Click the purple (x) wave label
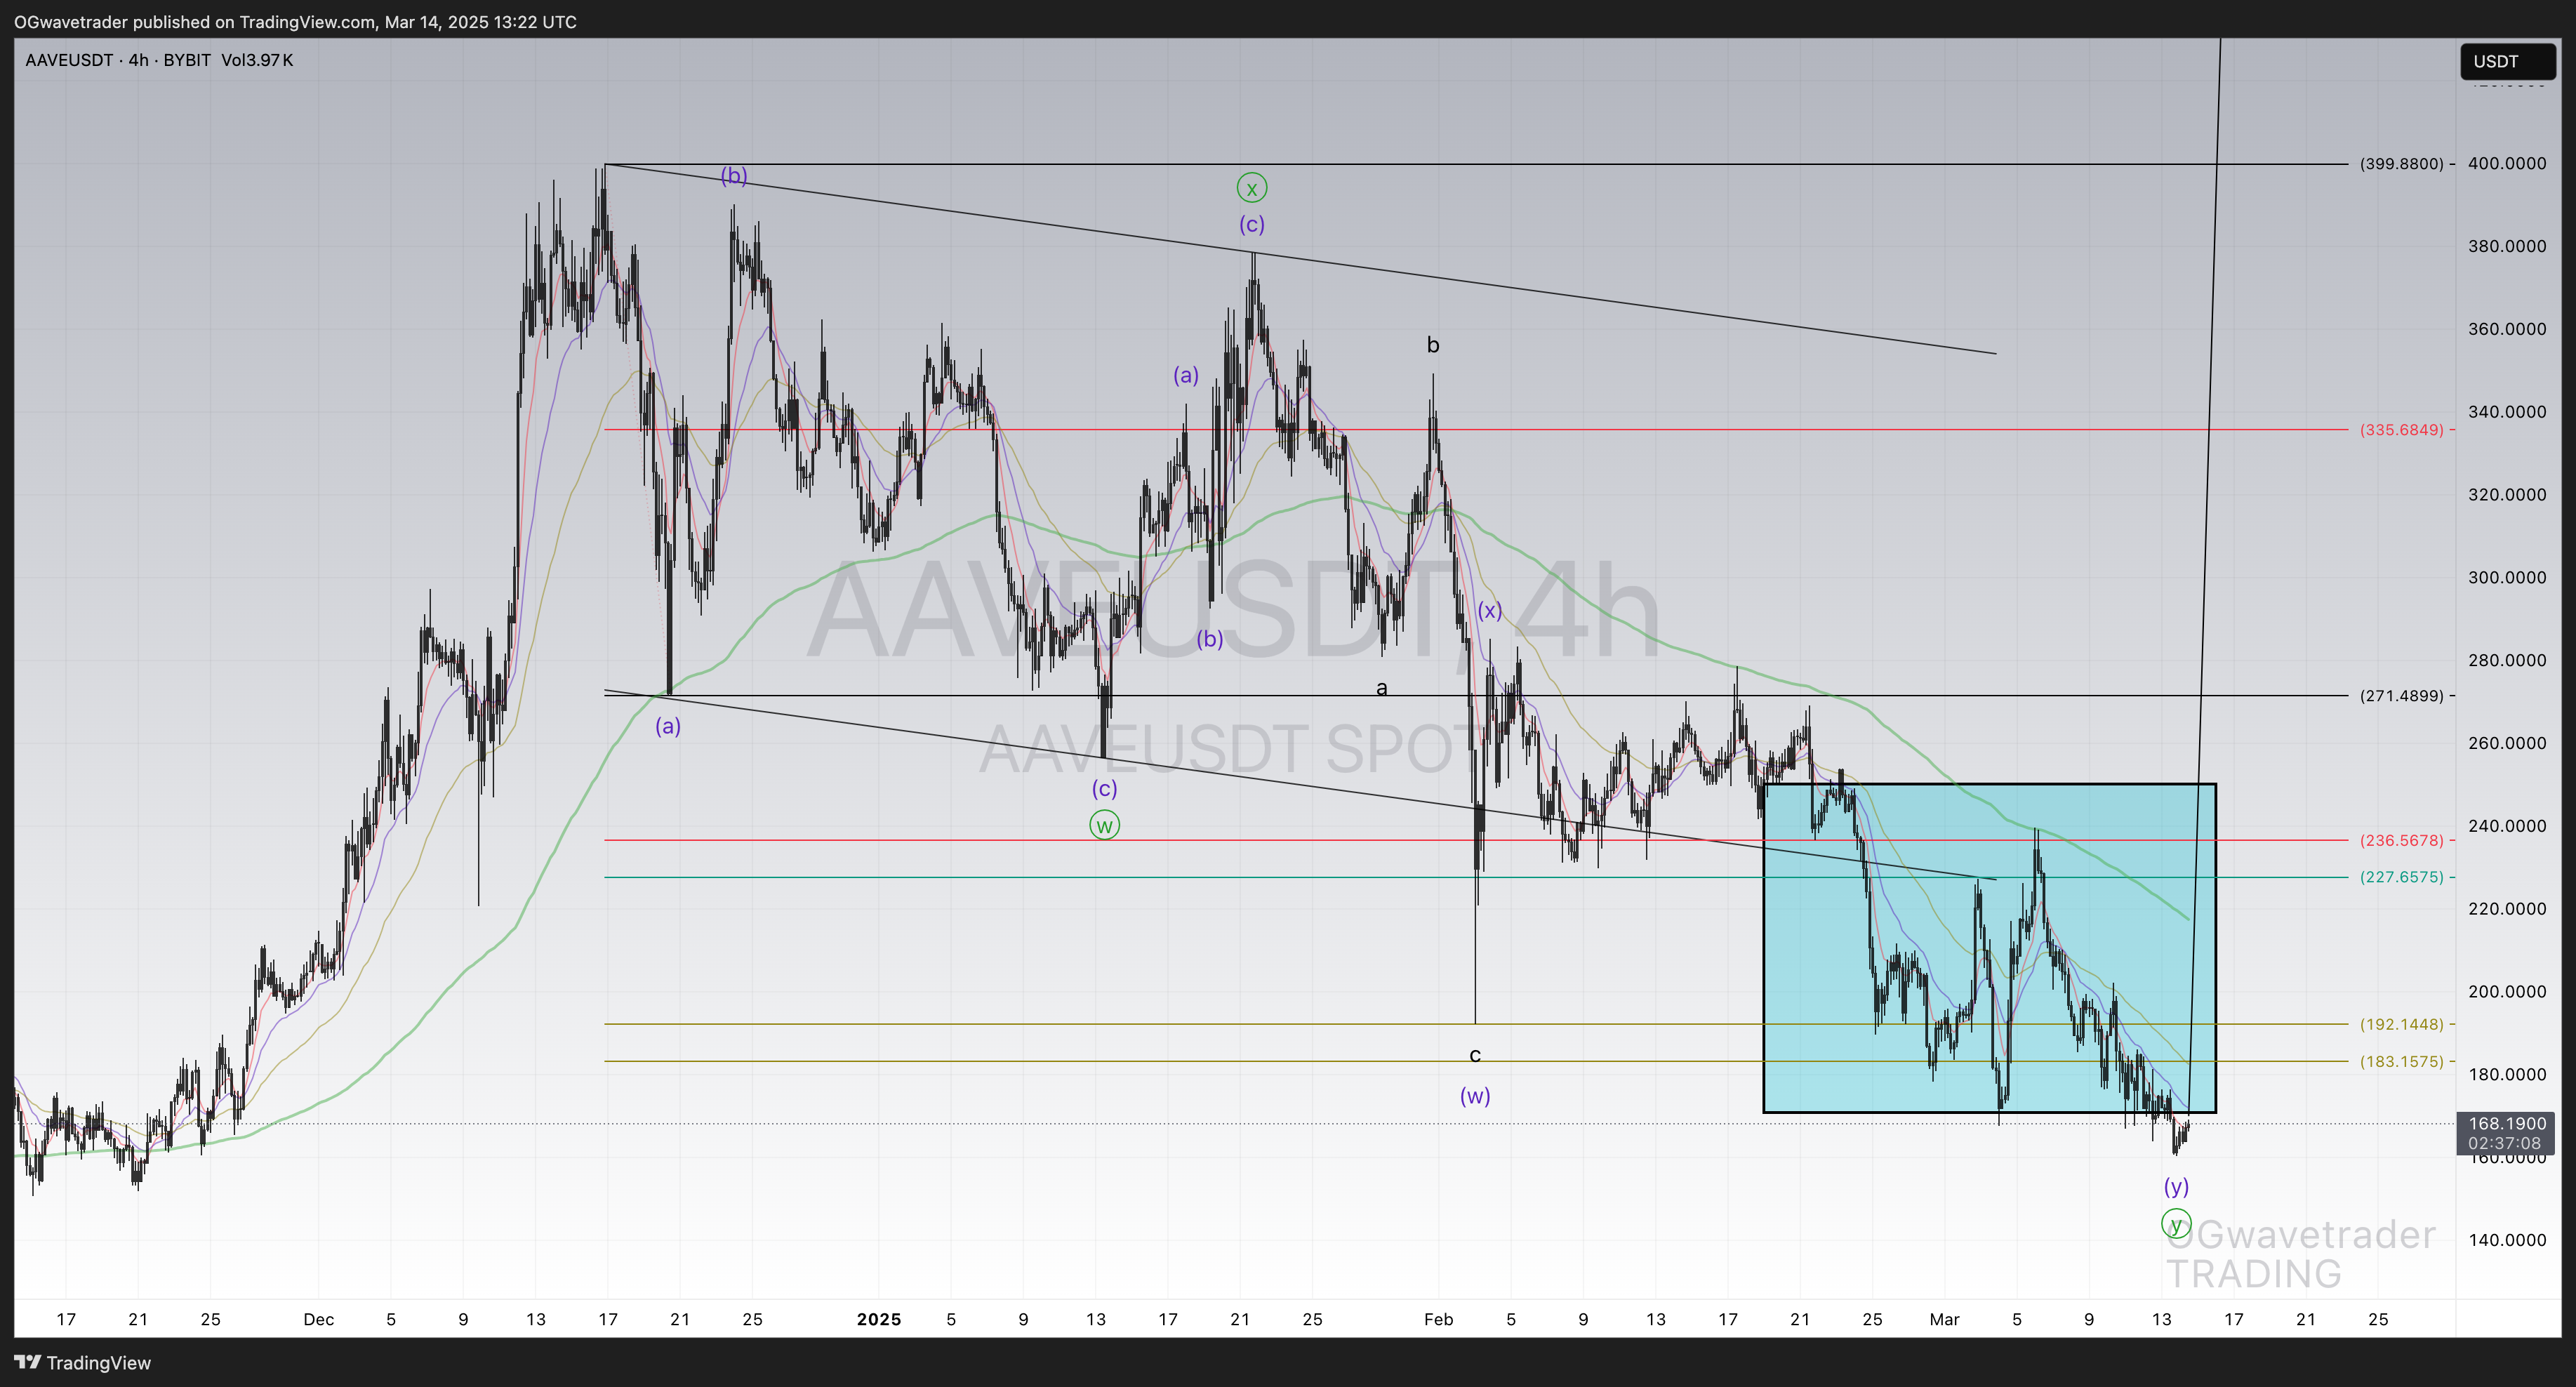 (1490, 610)
